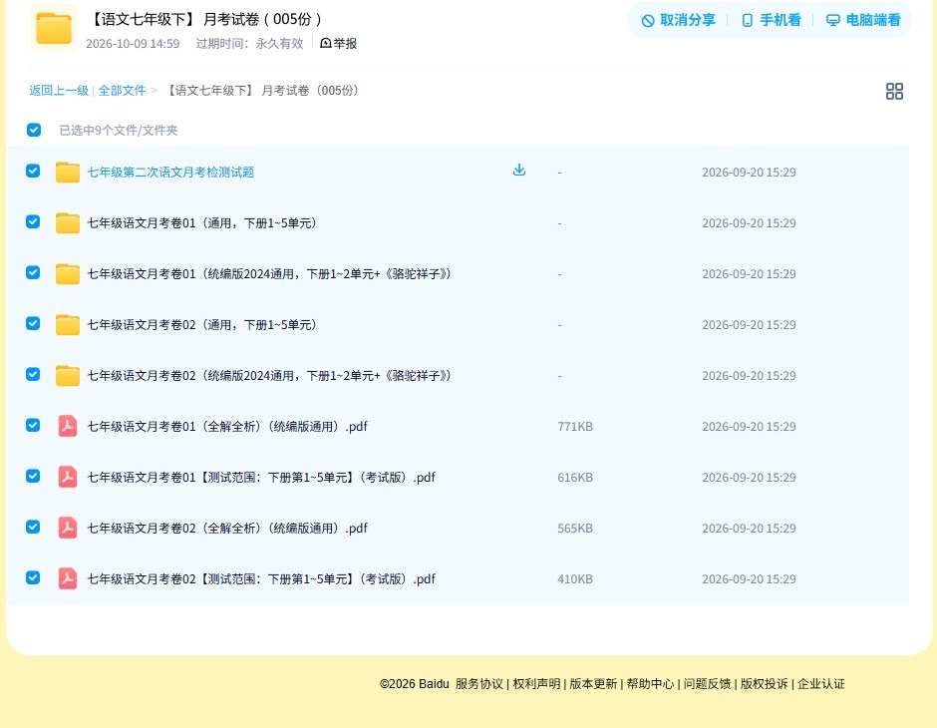Image resolution: width=937 pixels, height=728 pixels.
Task: Open 服务协议 footer link
Action: point(479,684)
